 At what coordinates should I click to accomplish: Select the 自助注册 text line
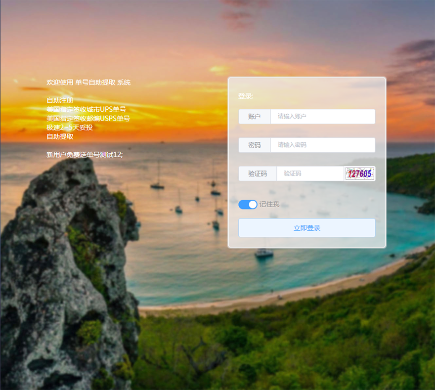click(x=60, y=100)
